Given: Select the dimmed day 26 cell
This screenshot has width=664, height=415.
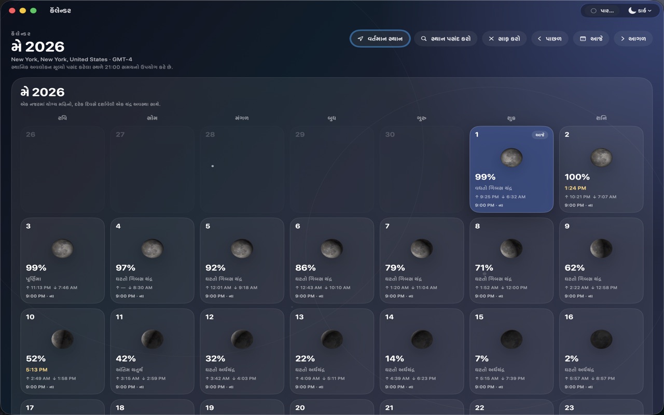Looking at the screenshot, I should pyautogui.click(x=62, y=169).
